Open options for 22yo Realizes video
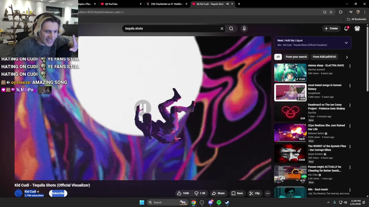The width and height of the screenshot is (369, 207). coord(350,126)
